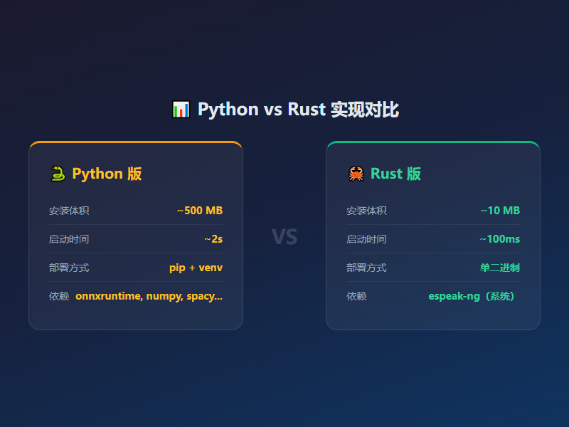
Task: Click the crab icon beside Rust 版
Action: coord(356,174)
